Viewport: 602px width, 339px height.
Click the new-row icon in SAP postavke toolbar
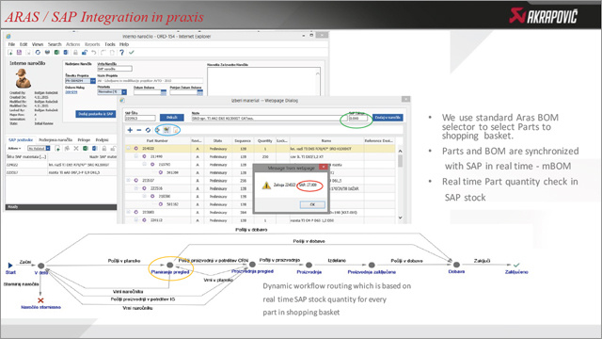coord(57,149)
